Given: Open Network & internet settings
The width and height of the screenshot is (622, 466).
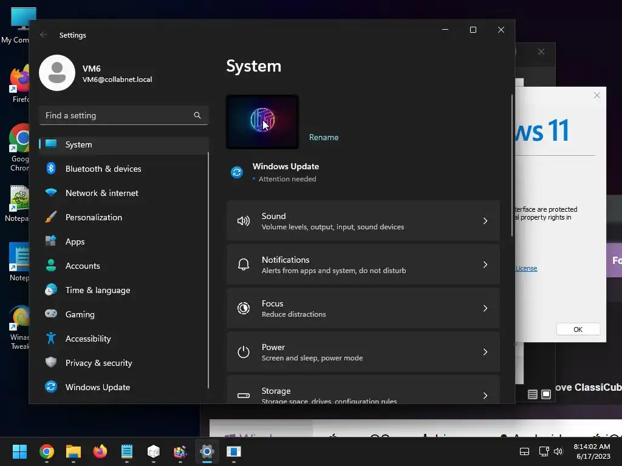Looking at the screenshot, I should coord(124,193).
